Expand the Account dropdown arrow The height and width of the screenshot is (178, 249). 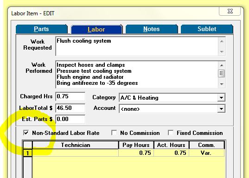[221, 109]
